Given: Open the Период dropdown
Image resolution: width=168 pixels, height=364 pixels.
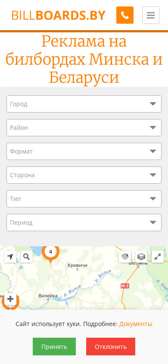Looking at the screenshot, I should (x=84, y=223).
